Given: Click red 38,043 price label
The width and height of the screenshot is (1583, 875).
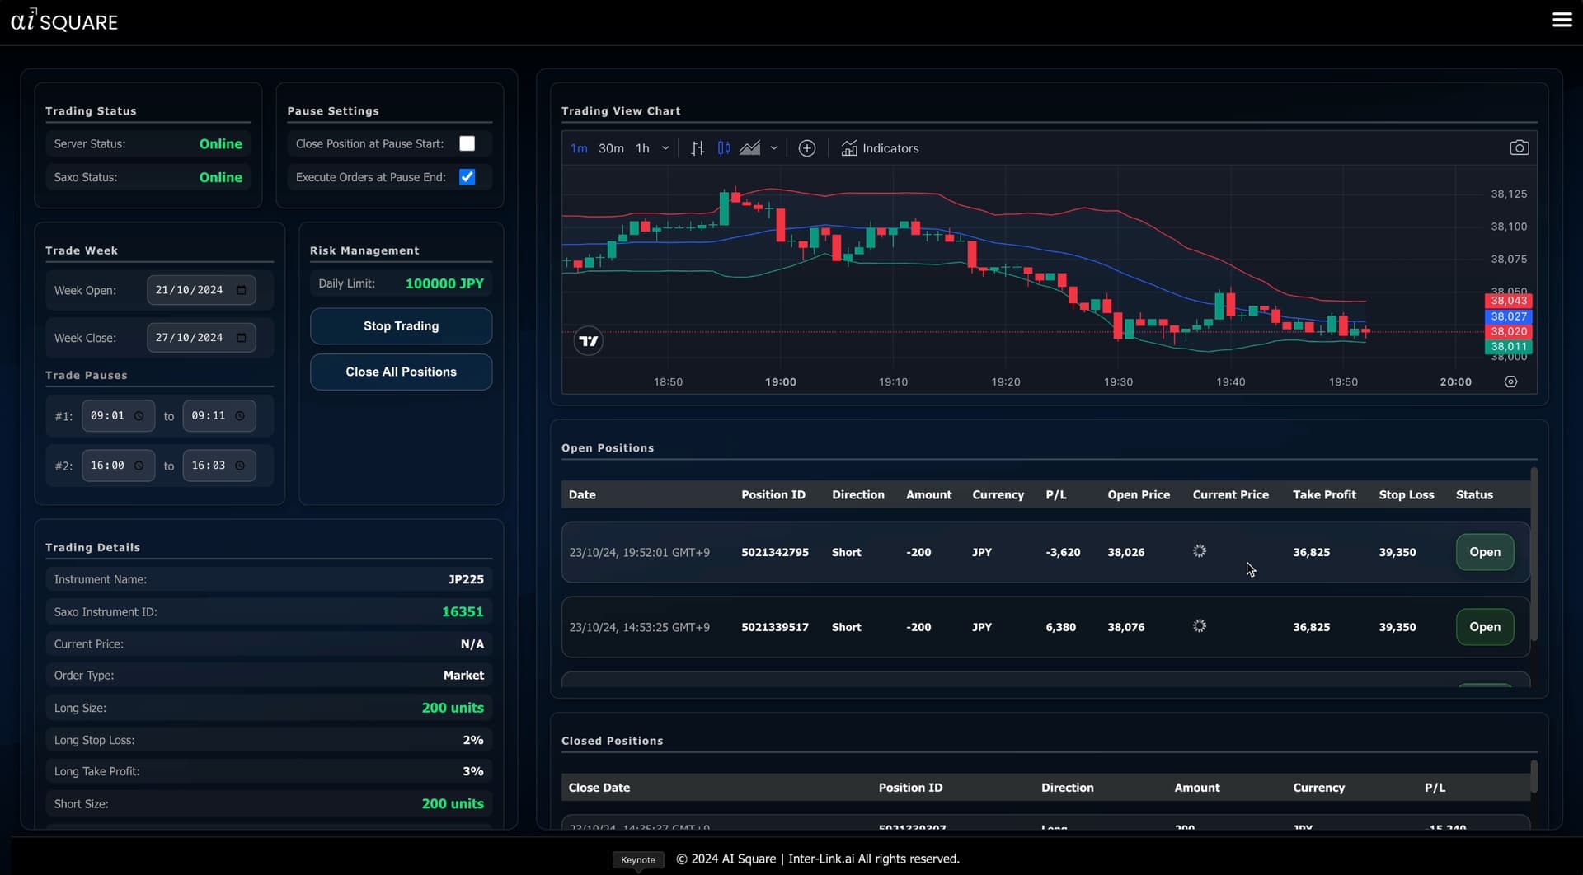Looking at the screenshot, I should click(x=1508, y=301).
